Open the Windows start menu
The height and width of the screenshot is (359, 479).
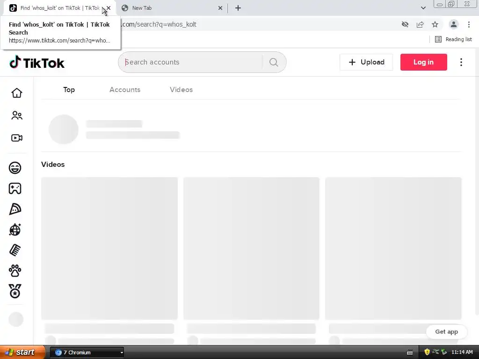tap(22, 352)
